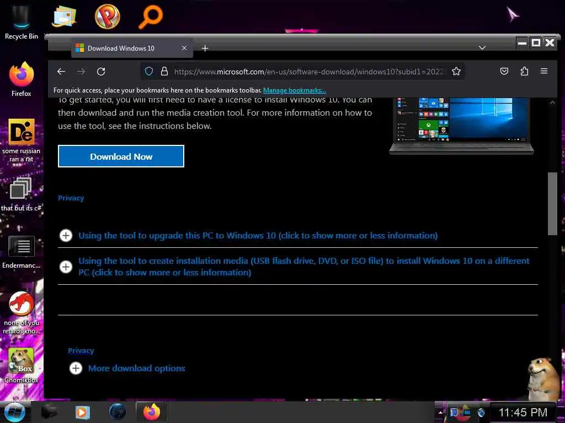Viewport: 565px width, 423px height.
Task: Open the Firefox hamburger menu
Action: click(x=544, y=71)
